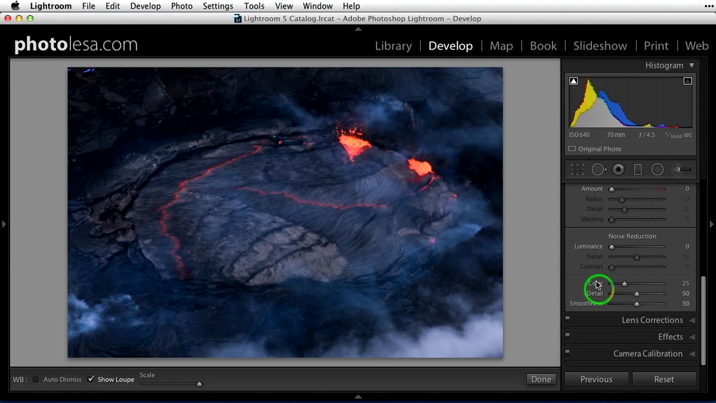Show the left panel group arrow
The height and width of the screenshot is (403, 716).
(4, 224)
